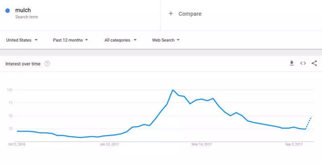Click the dotted forecast segment of the line
Viewport: 322px width, 164px height.
[308, 123]
